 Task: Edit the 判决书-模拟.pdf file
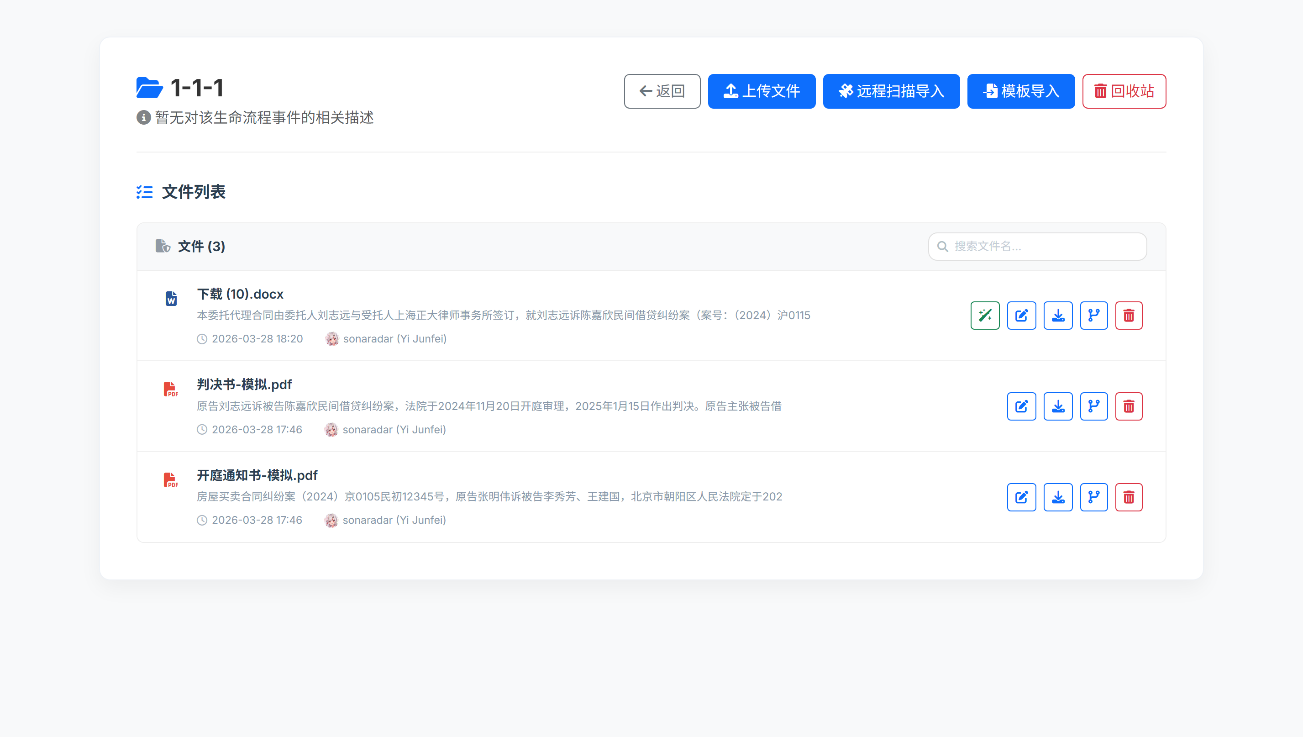click(1021, 406)
